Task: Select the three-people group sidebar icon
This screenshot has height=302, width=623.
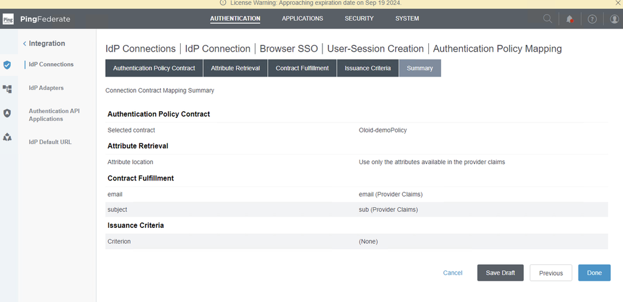Action: point(7,137)
